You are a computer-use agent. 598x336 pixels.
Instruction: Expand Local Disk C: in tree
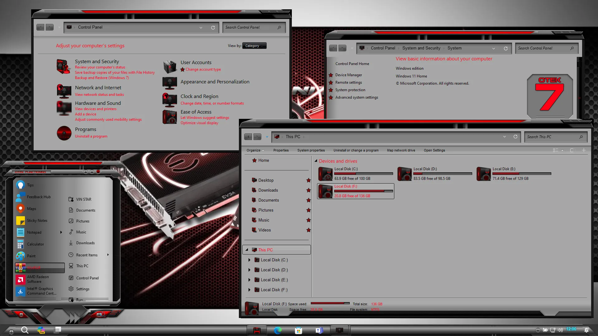(249, 260)
